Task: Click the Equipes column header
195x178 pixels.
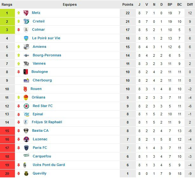Action: pos(70,4)
